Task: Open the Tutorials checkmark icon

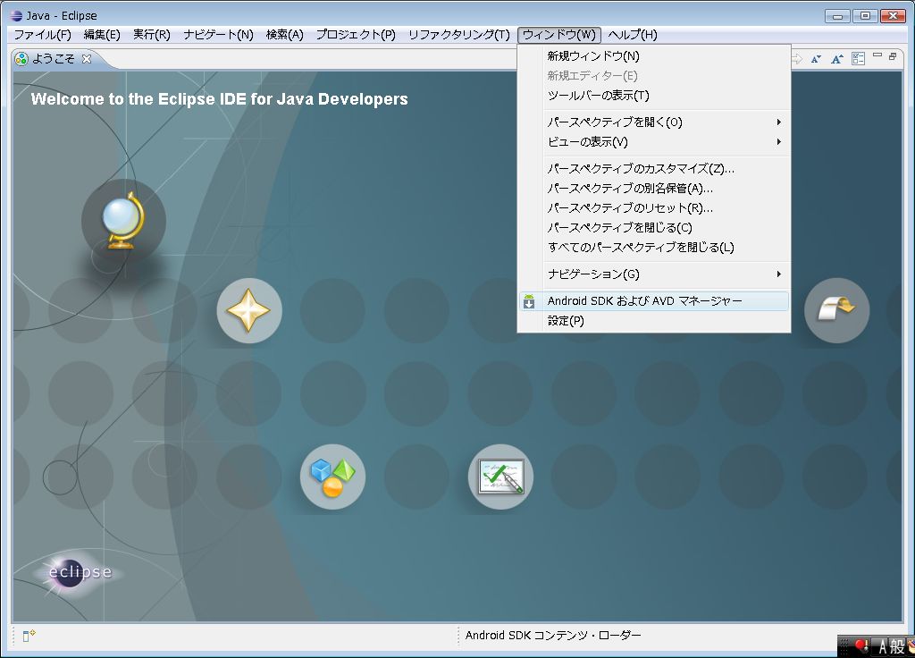Action: pyautogui.click(x=500, y=477)
